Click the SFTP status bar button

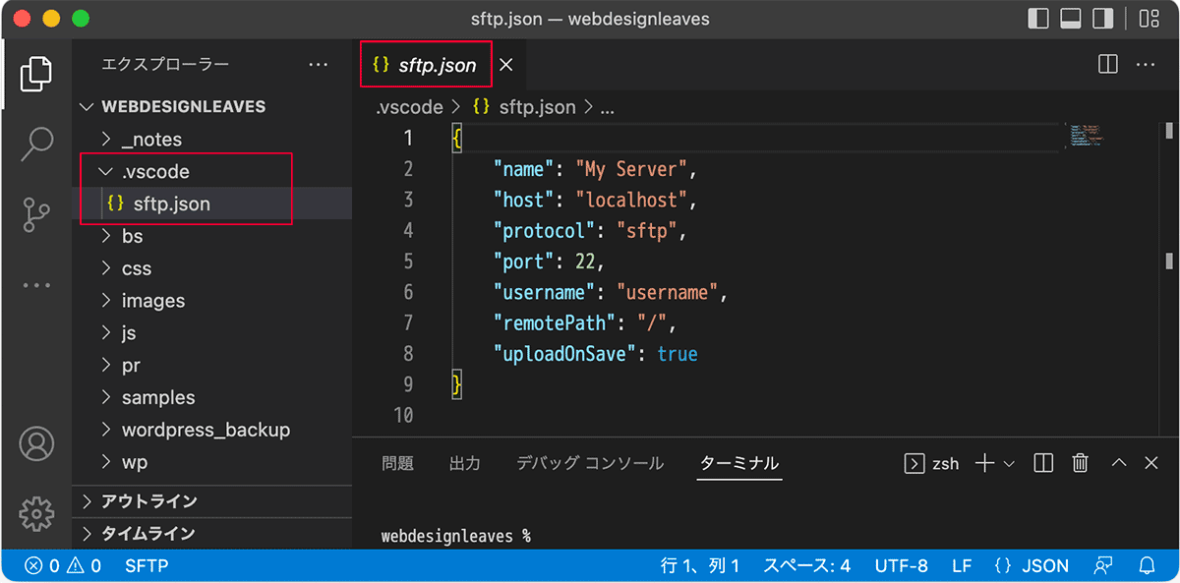(x=147, y=565)
